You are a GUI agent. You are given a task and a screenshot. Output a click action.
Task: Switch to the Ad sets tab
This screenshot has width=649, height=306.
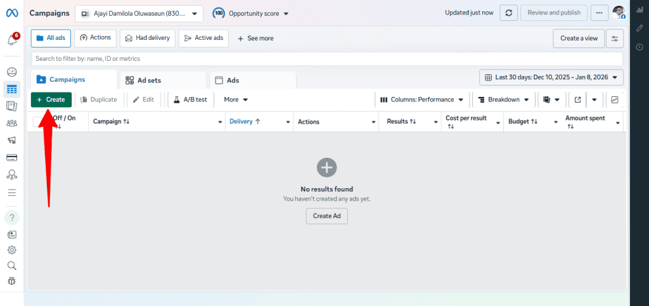163,80
